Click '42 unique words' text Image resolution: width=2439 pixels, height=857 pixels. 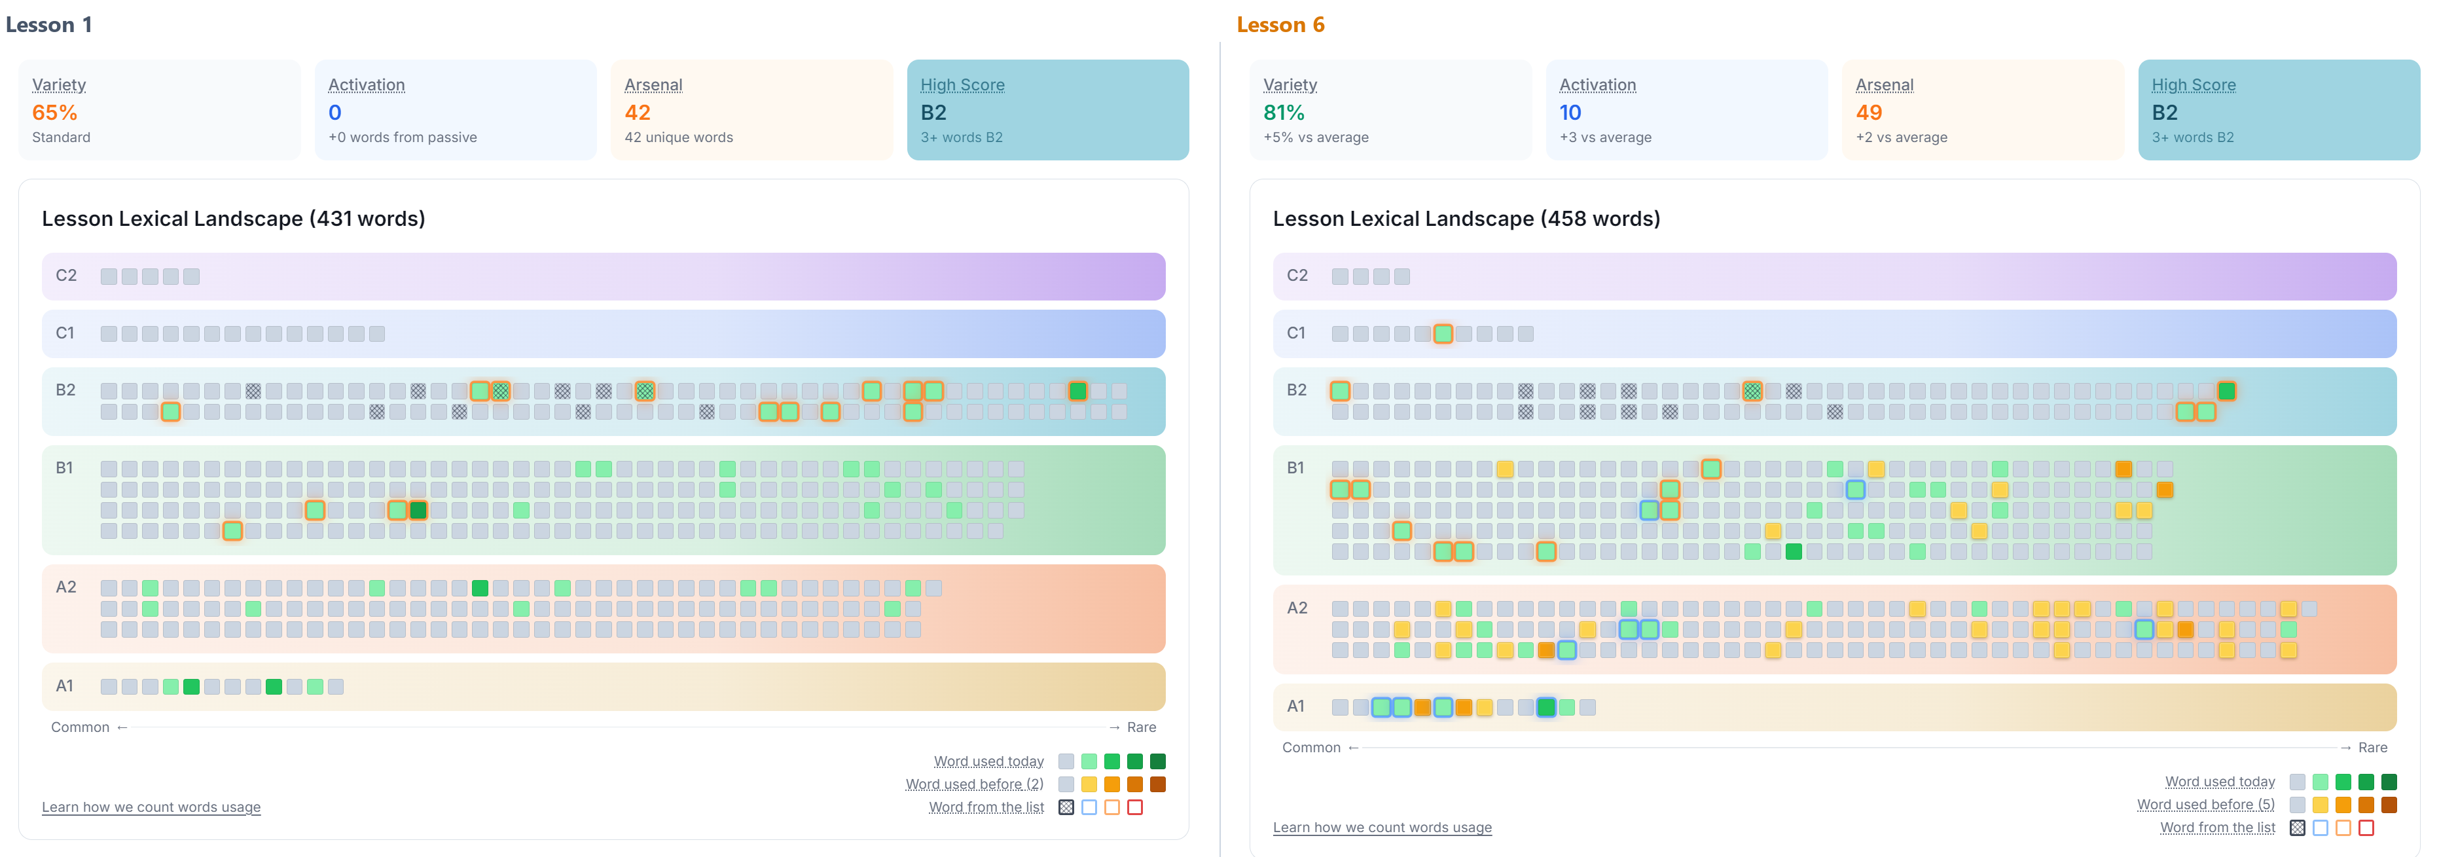pos(679,137)
